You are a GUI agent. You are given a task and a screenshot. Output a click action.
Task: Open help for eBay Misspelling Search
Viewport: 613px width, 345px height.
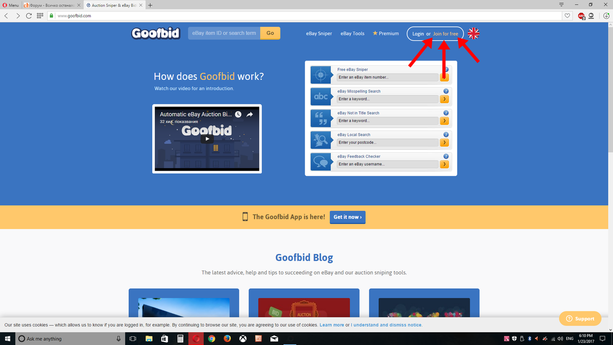pos(446,91)
